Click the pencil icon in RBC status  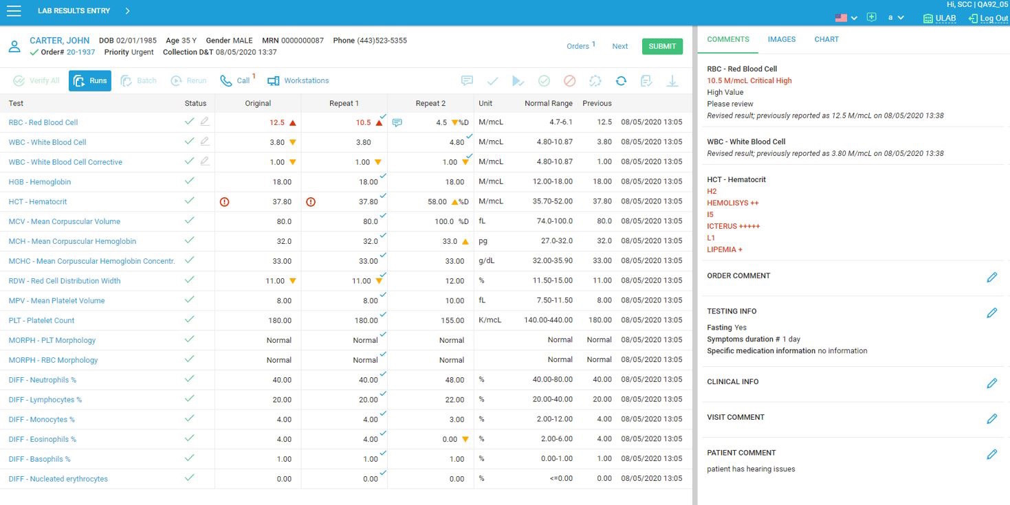pos(205,122)
